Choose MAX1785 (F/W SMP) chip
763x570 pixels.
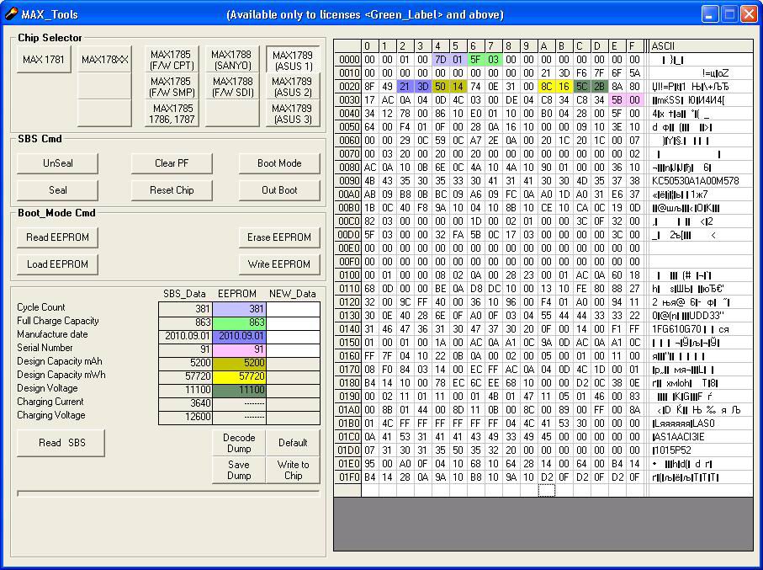(172, 86)
